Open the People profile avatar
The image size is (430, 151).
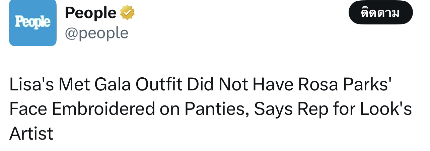[33, 23]
